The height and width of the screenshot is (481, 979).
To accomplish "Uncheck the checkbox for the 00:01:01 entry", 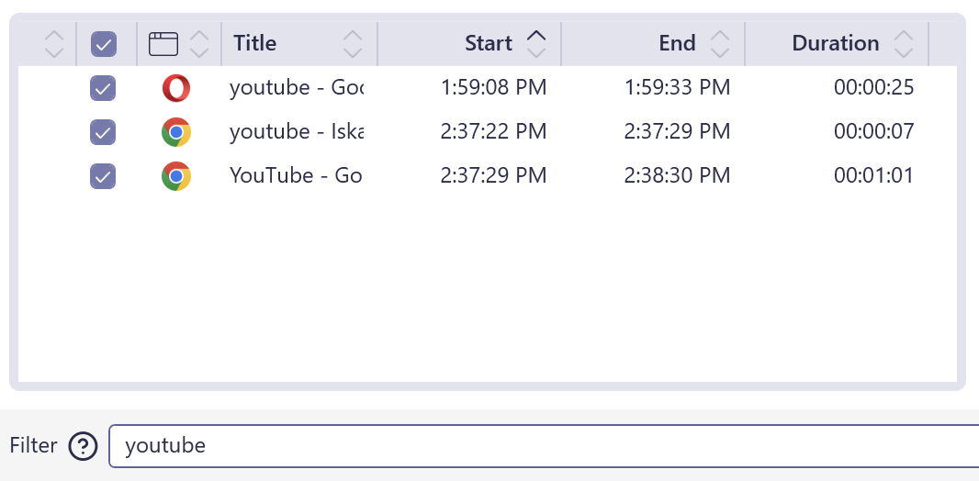I will (x=103, y=175).
